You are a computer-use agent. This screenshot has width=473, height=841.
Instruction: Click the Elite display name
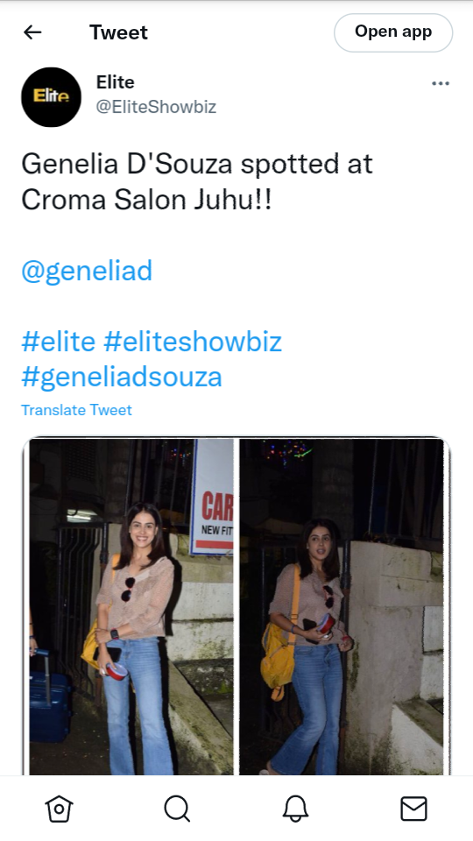click(x=116, y=82)
